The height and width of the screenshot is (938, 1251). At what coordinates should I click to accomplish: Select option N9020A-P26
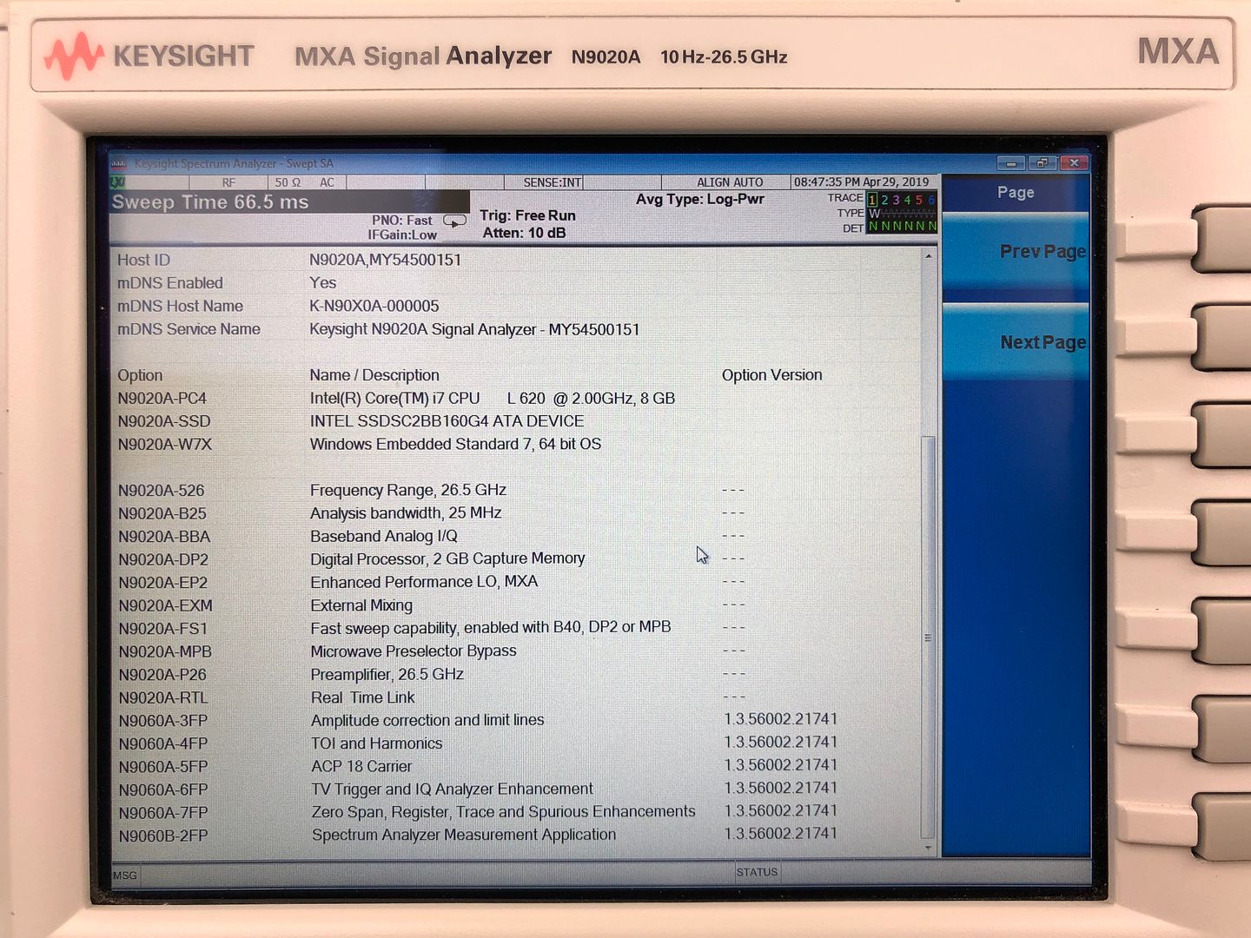(x=162, y=675)
